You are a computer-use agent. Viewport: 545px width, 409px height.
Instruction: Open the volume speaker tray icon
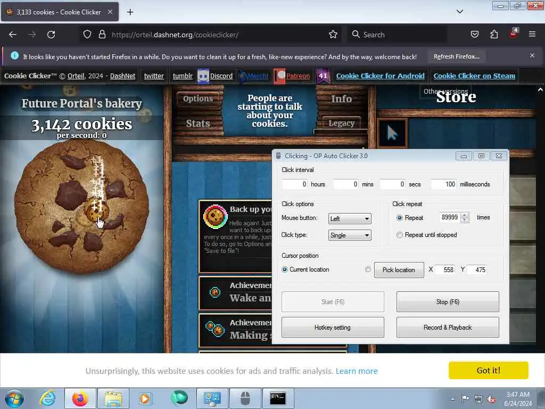pos(491,399)
